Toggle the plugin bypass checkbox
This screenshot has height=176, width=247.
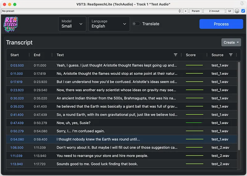point(243,11)
